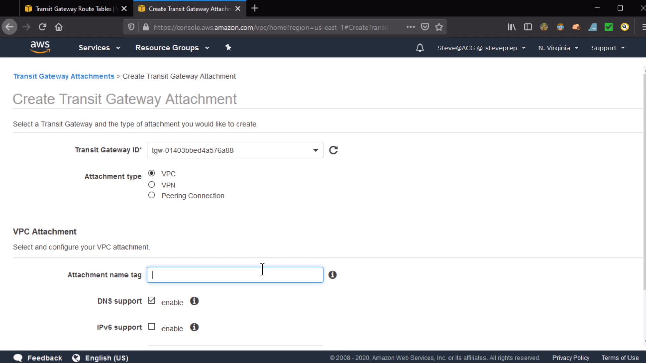The image size is (646, 363).
Task: Select Peering Connection attachment type
Action: pos(152,195)
